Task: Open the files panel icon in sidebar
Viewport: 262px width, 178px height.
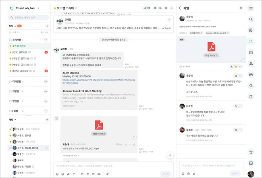Action: tap(251, 41)
